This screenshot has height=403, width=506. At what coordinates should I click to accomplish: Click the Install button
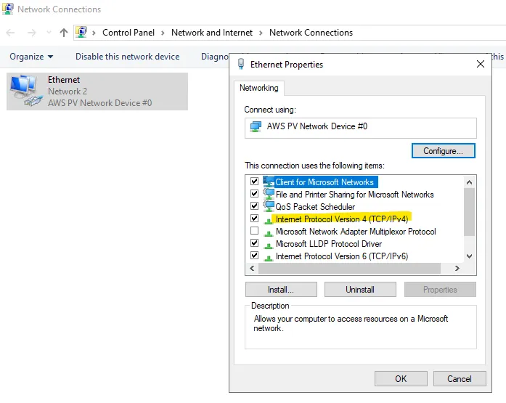[x=281, y=290]
